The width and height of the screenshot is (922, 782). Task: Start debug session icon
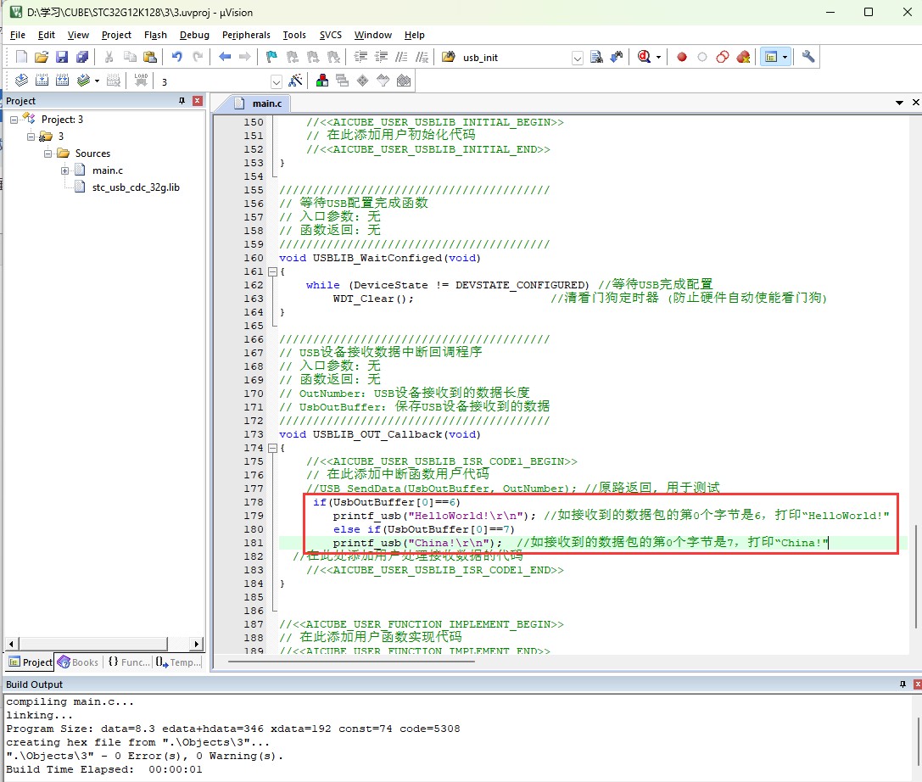point(644,57)
